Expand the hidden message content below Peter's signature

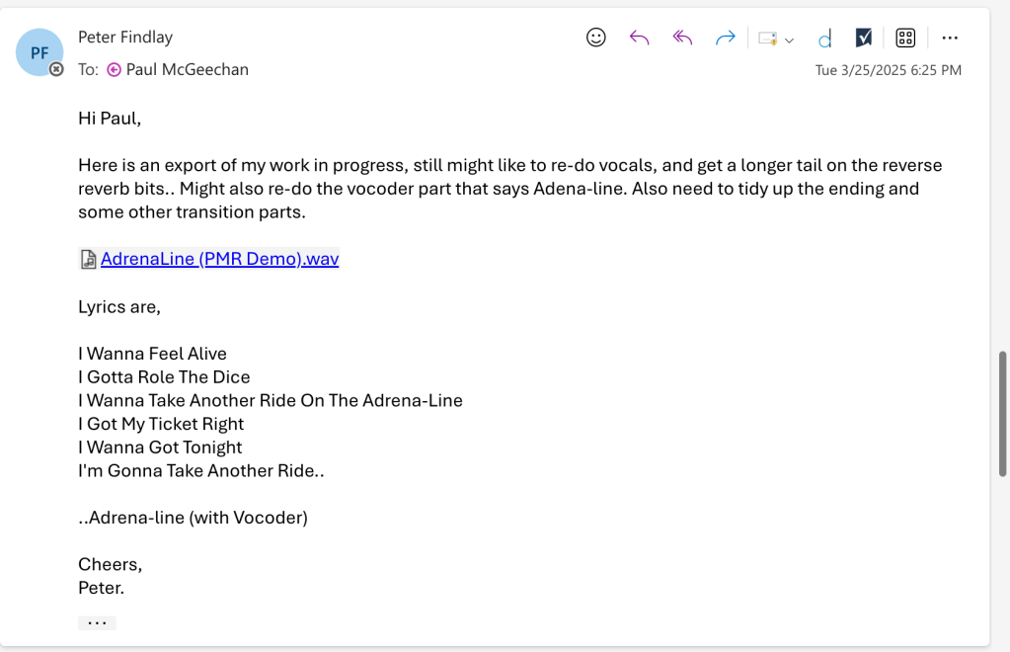pos(97,622)
